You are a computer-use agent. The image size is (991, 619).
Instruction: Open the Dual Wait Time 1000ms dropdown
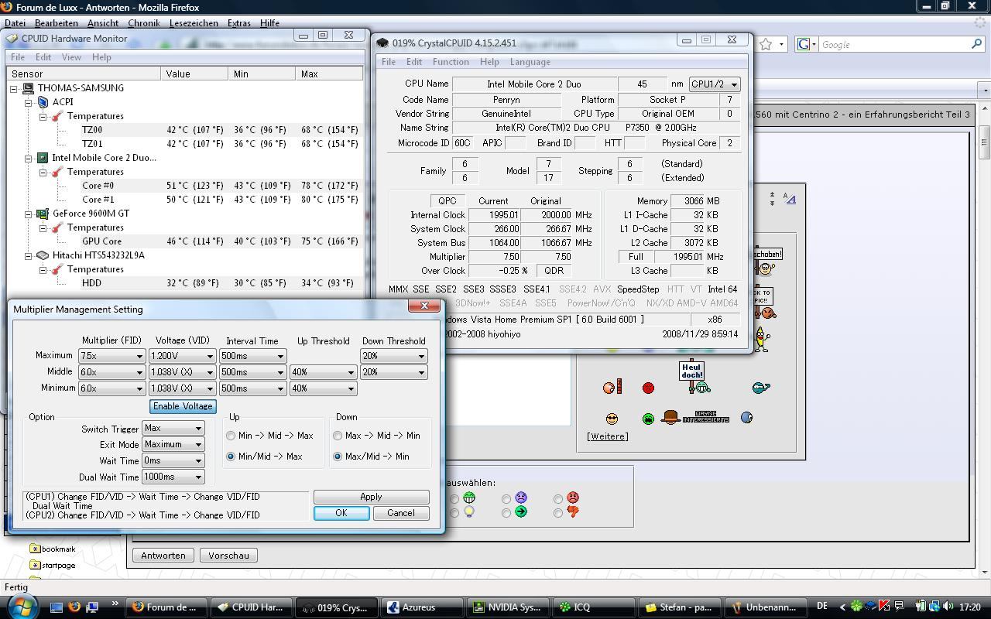tap(173, 477)
